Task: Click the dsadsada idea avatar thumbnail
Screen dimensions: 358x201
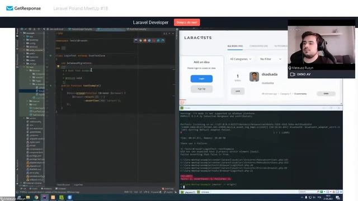Action: click(x=254, y=76)
